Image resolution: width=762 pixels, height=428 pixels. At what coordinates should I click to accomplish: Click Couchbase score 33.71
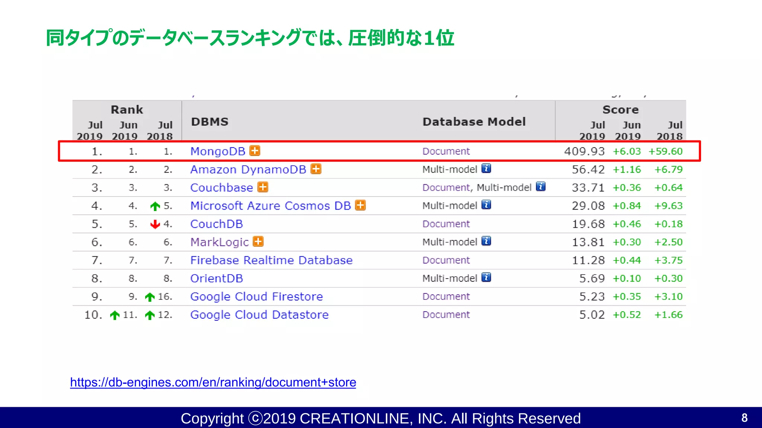click(x=588, y=188)
